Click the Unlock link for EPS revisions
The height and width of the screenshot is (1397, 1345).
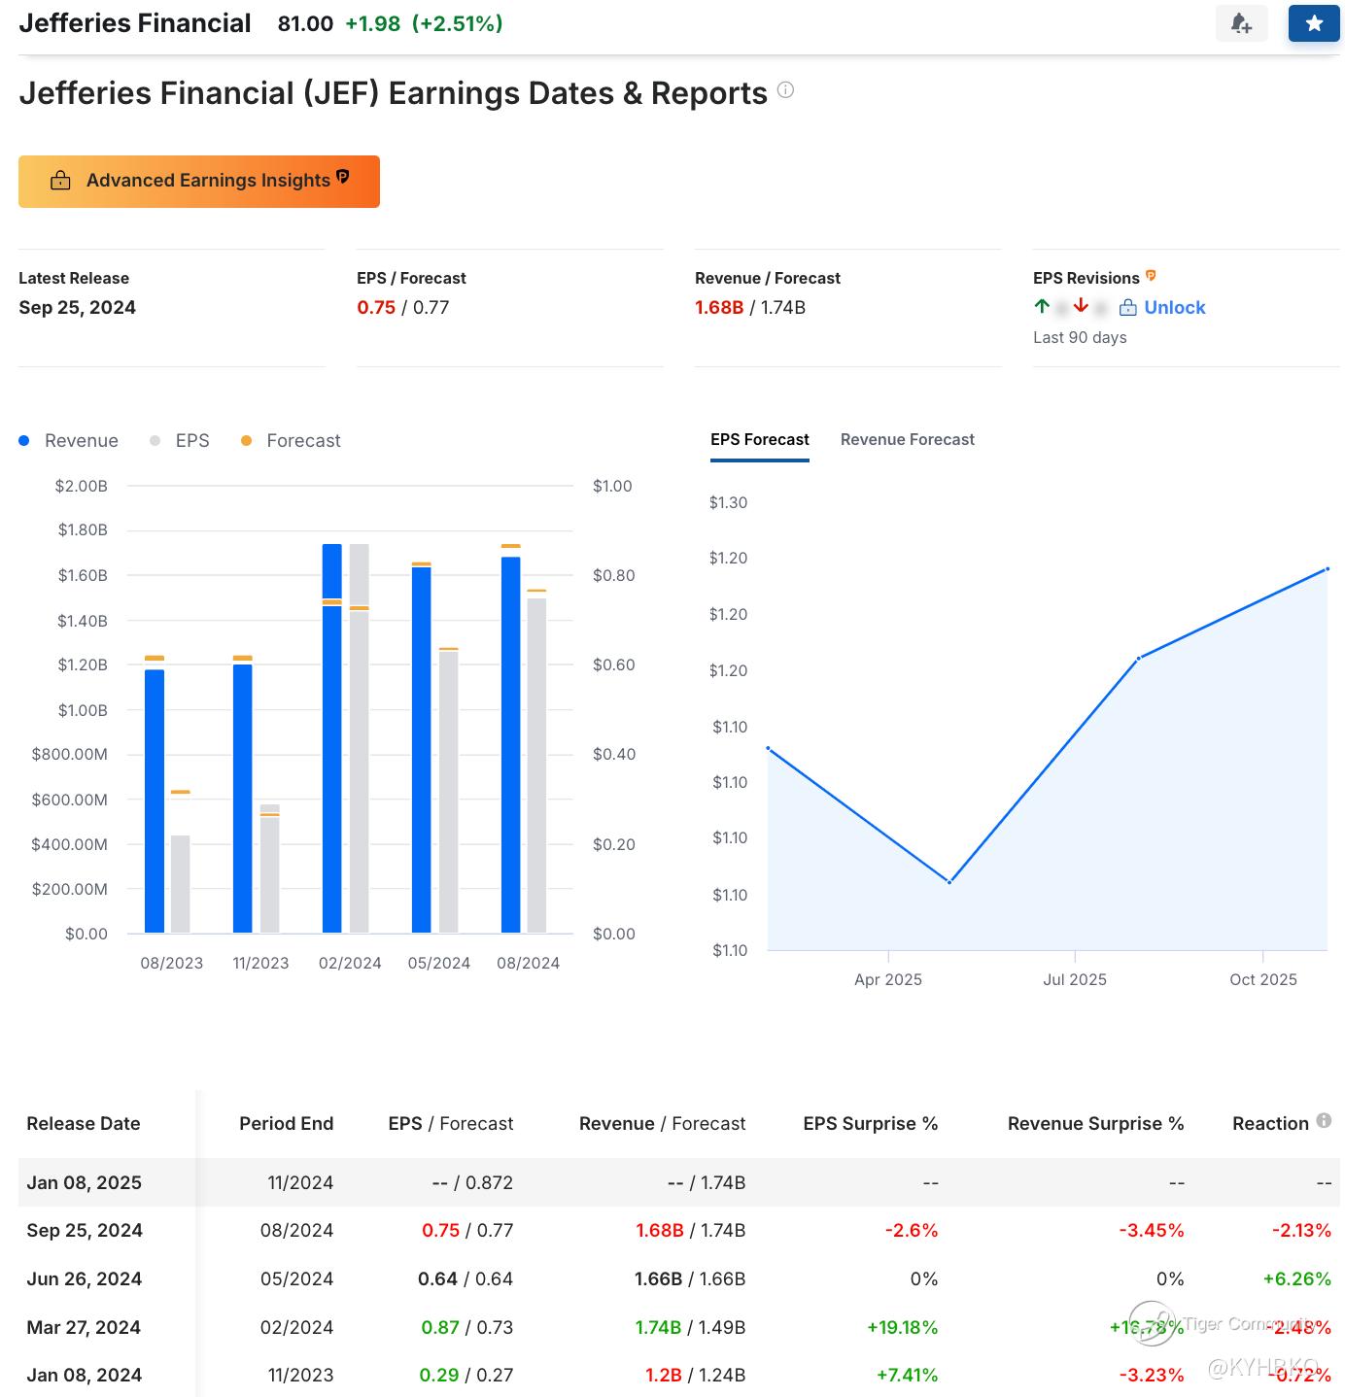[1174, 308]
